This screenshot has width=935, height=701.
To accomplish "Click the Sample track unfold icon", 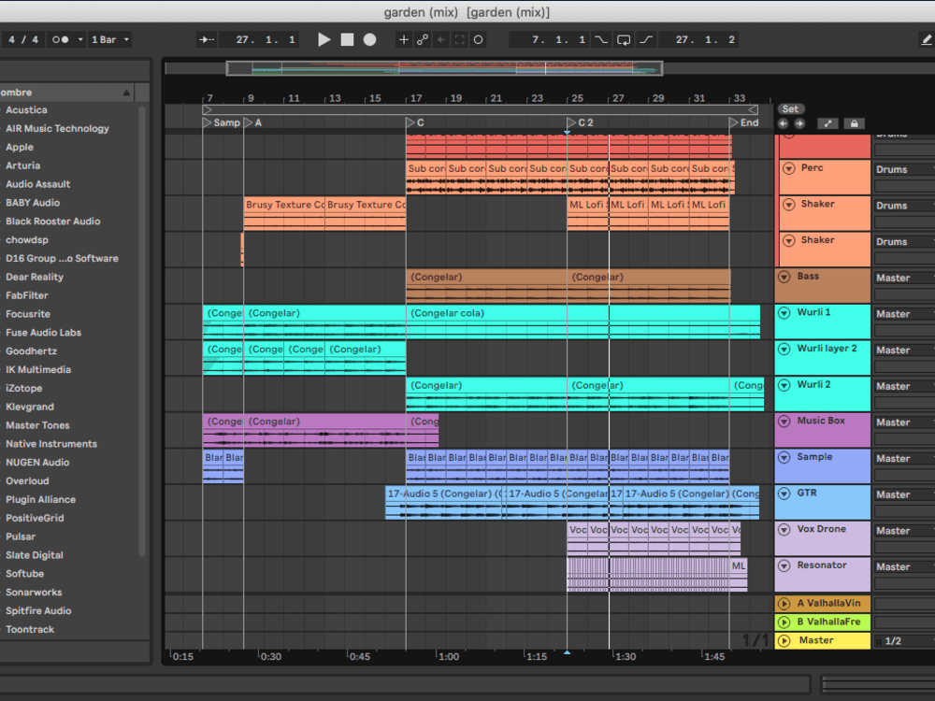I will (784, 457).
